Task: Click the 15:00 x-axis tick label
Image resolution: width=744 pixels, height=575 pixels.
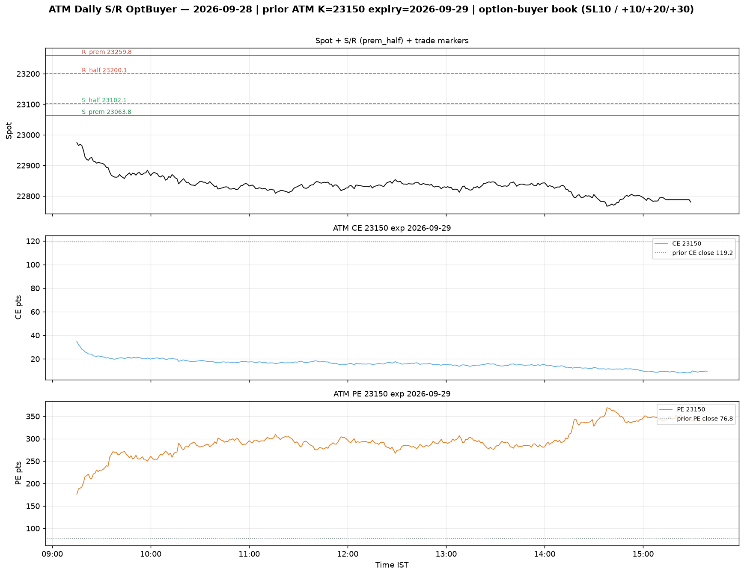Action: [643, 554]
